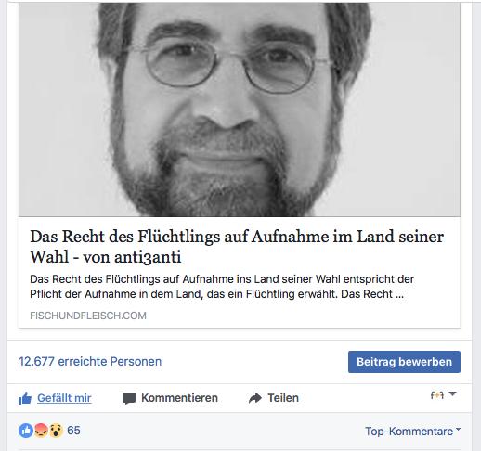
Task: Click the page identity icon beside dropdown arrow
Action: [437, 395]
